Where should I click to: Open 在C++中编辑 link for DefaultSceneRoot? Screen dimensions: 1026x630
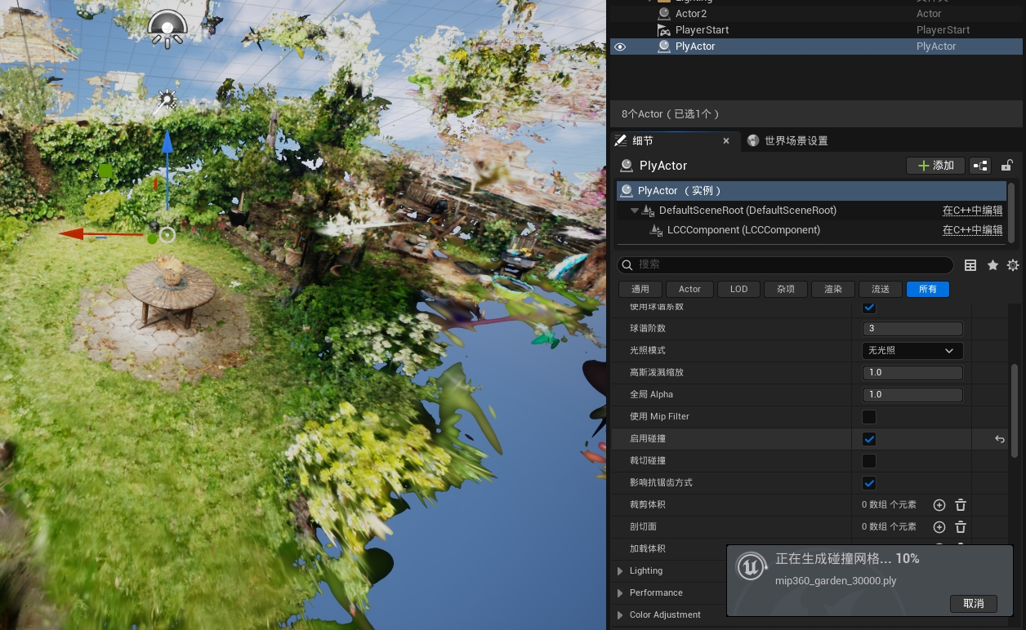pyautogui.click(x=972, y=211)
